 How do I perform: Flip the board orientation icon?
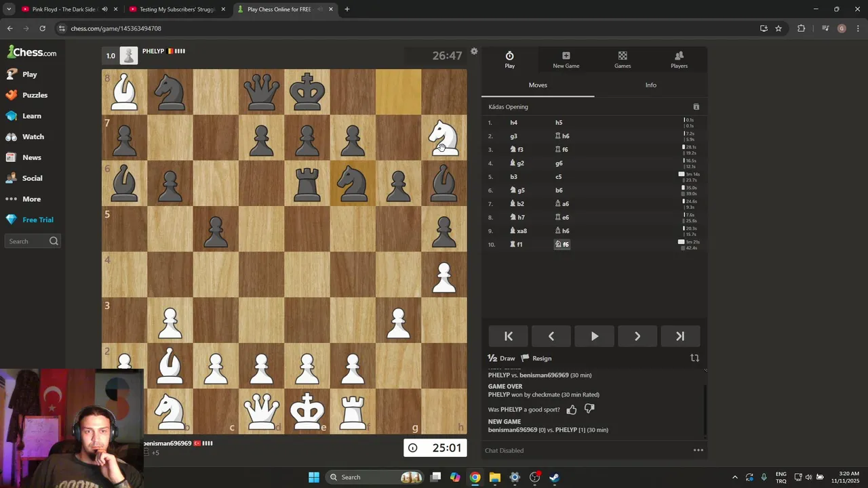tap(694, 358)
